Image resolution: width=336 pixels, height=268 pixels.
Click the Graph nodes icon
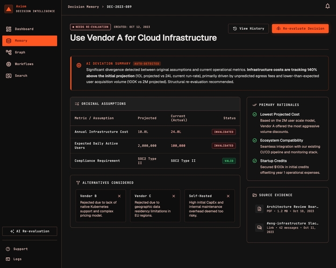point(8,52)
